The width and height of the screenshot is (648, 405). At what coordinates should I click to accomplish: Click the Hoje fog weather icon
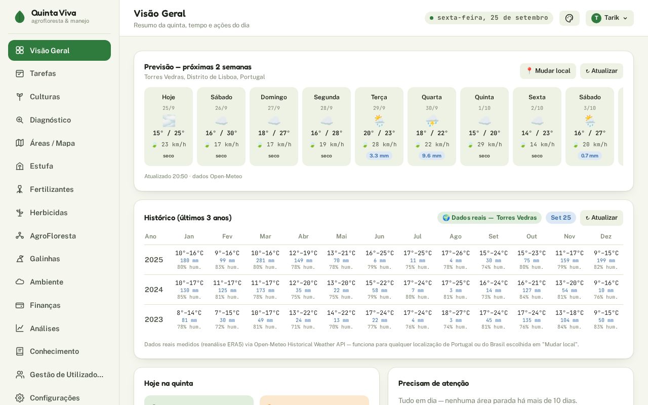169,120
